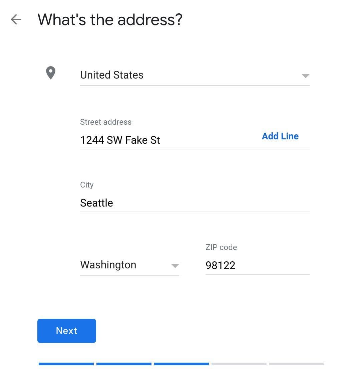349x379 pixels.
Task: Click the location pin icon
Action: coord(50,73)
